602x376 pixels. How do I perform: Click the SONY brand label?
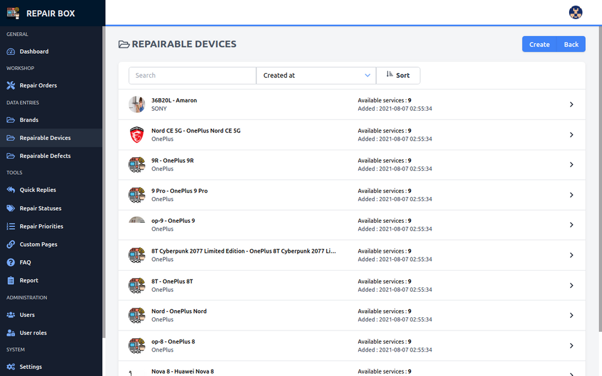click(159, 108)
